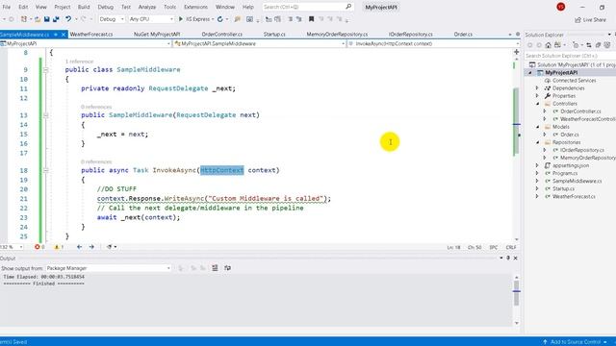This screenshot has height=346, width=616.
Task: Select Connected Services node
Action: click(x=574, y=81)
